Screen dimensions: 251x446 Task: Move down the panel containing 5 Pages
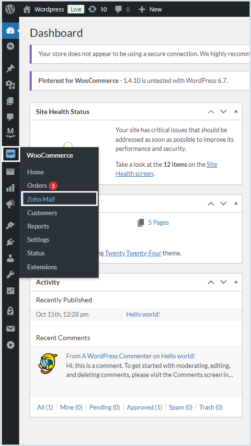click(223, 204)
